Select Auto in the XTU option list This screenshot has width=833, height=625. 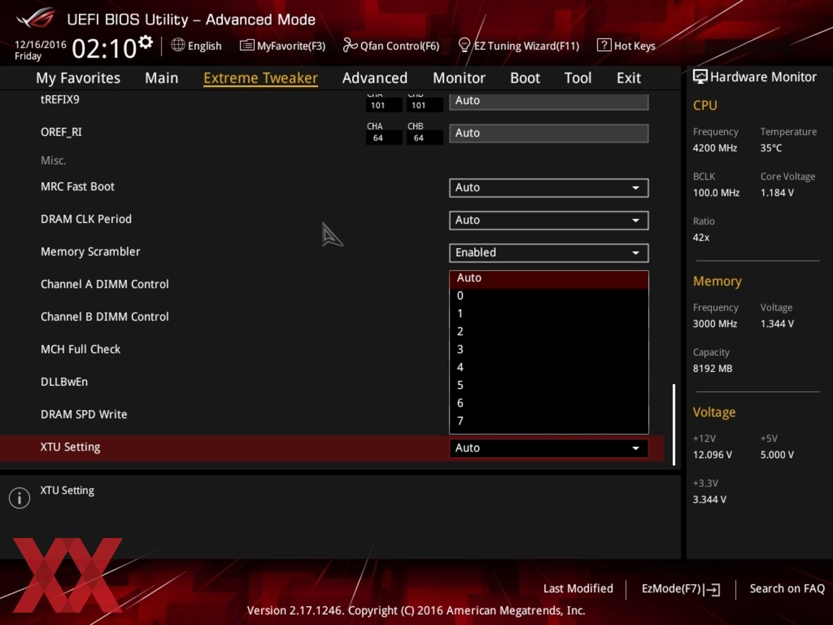(x=549, y=278)
